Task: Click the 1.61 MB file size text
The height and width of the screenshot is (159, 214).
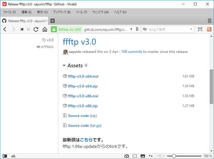Action: point(188,76)
